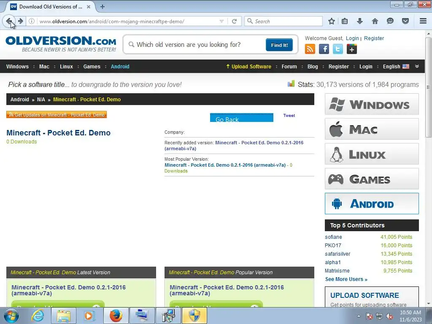Screen dimensions: 432x324
Task: Click the Login link beside Welcome Guest
Action: [x=352, y=38]
